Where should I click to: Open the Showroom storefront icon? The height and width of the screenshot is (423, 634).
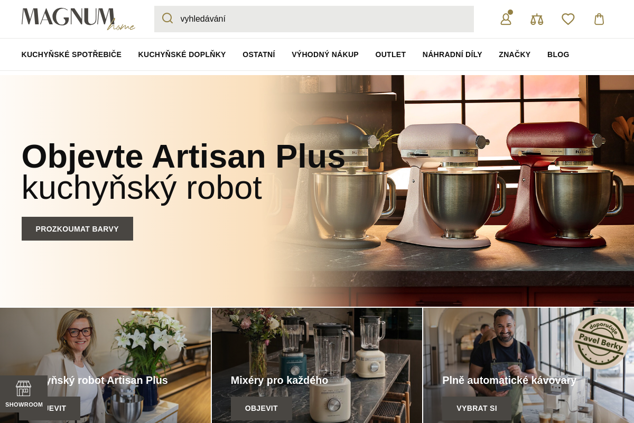point(24,393)
